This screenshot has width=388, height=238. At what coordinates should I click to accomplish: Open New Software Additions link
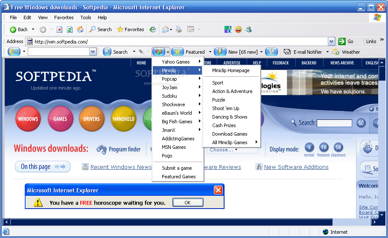296,167
